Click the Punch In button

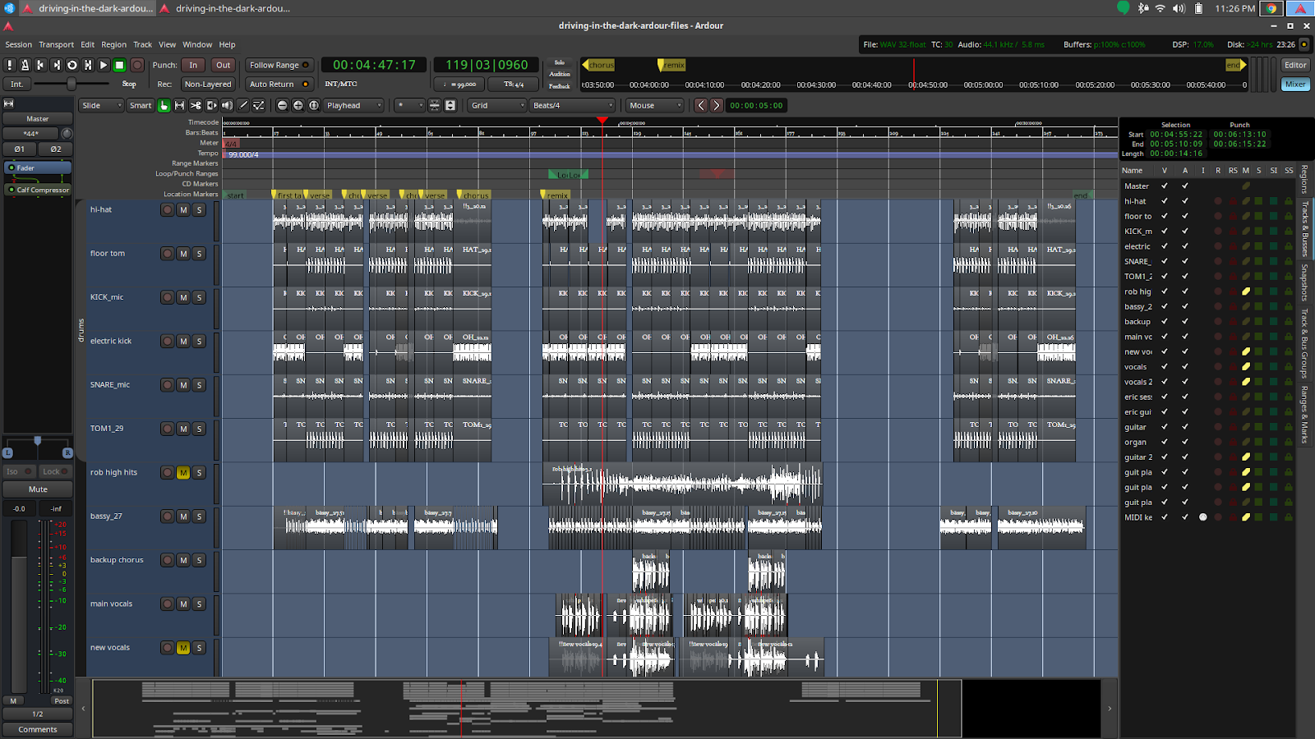click(x=193, y=65)
